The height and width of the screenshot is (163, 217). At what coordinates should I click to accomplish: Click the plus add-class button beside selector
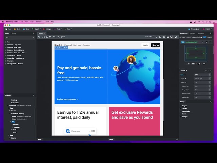(210, 42)
